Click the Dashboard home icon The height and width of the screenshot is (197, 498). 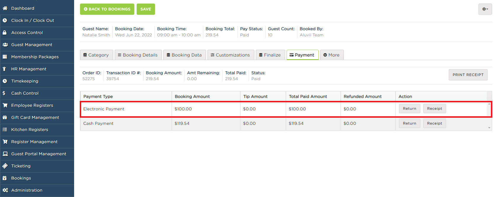[x=5, y=8]
